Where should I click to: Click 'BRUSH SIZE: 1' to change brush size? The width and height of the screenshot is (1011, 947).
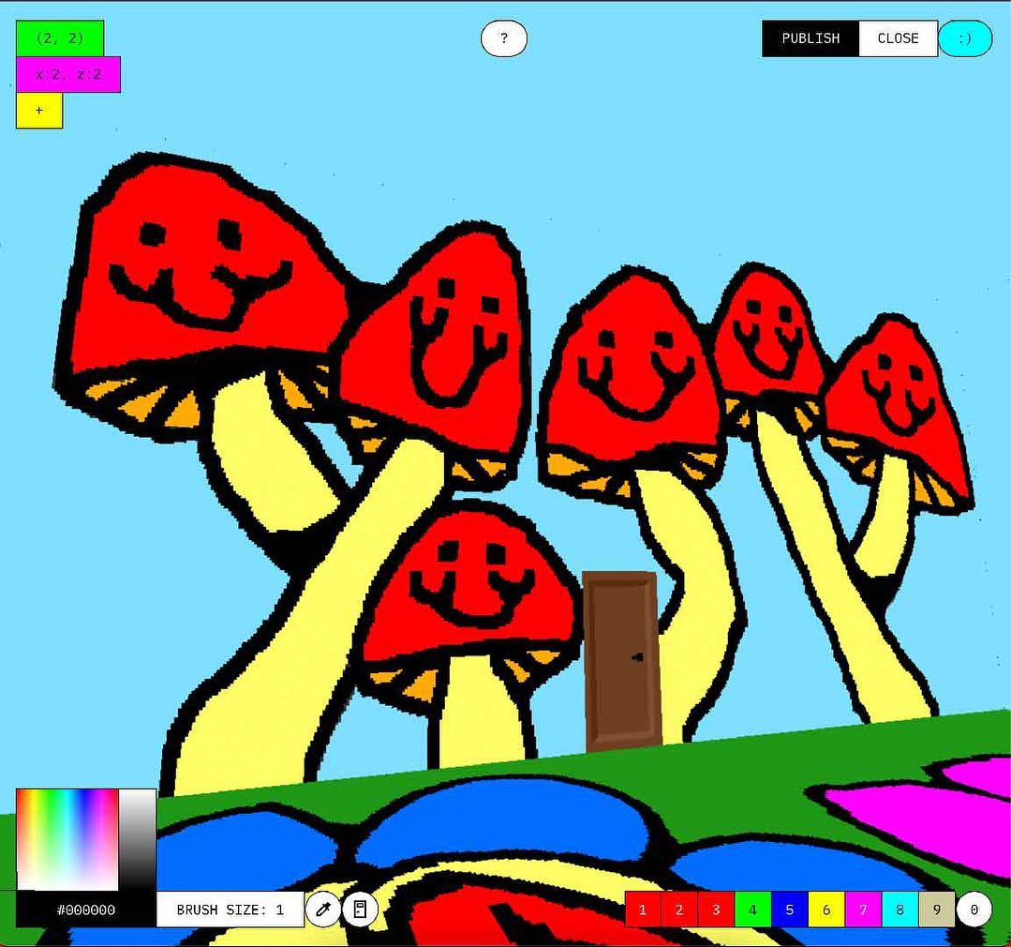(x=229, y=909)
